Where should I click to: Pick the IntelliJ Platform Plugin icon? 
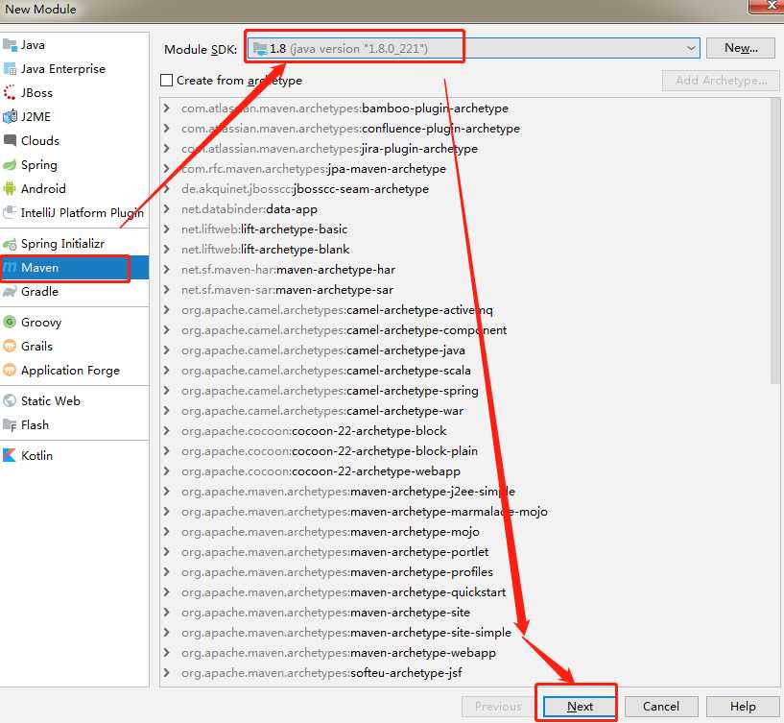point(10,212)
